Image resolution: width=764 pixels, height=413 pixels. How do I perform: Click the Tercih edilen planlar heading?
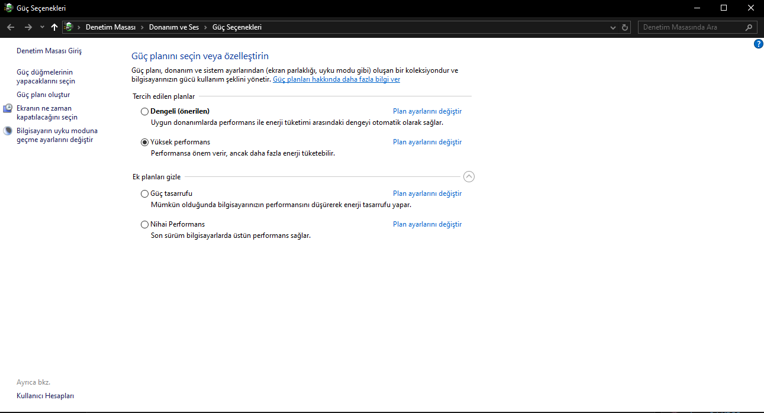[163, 96]
